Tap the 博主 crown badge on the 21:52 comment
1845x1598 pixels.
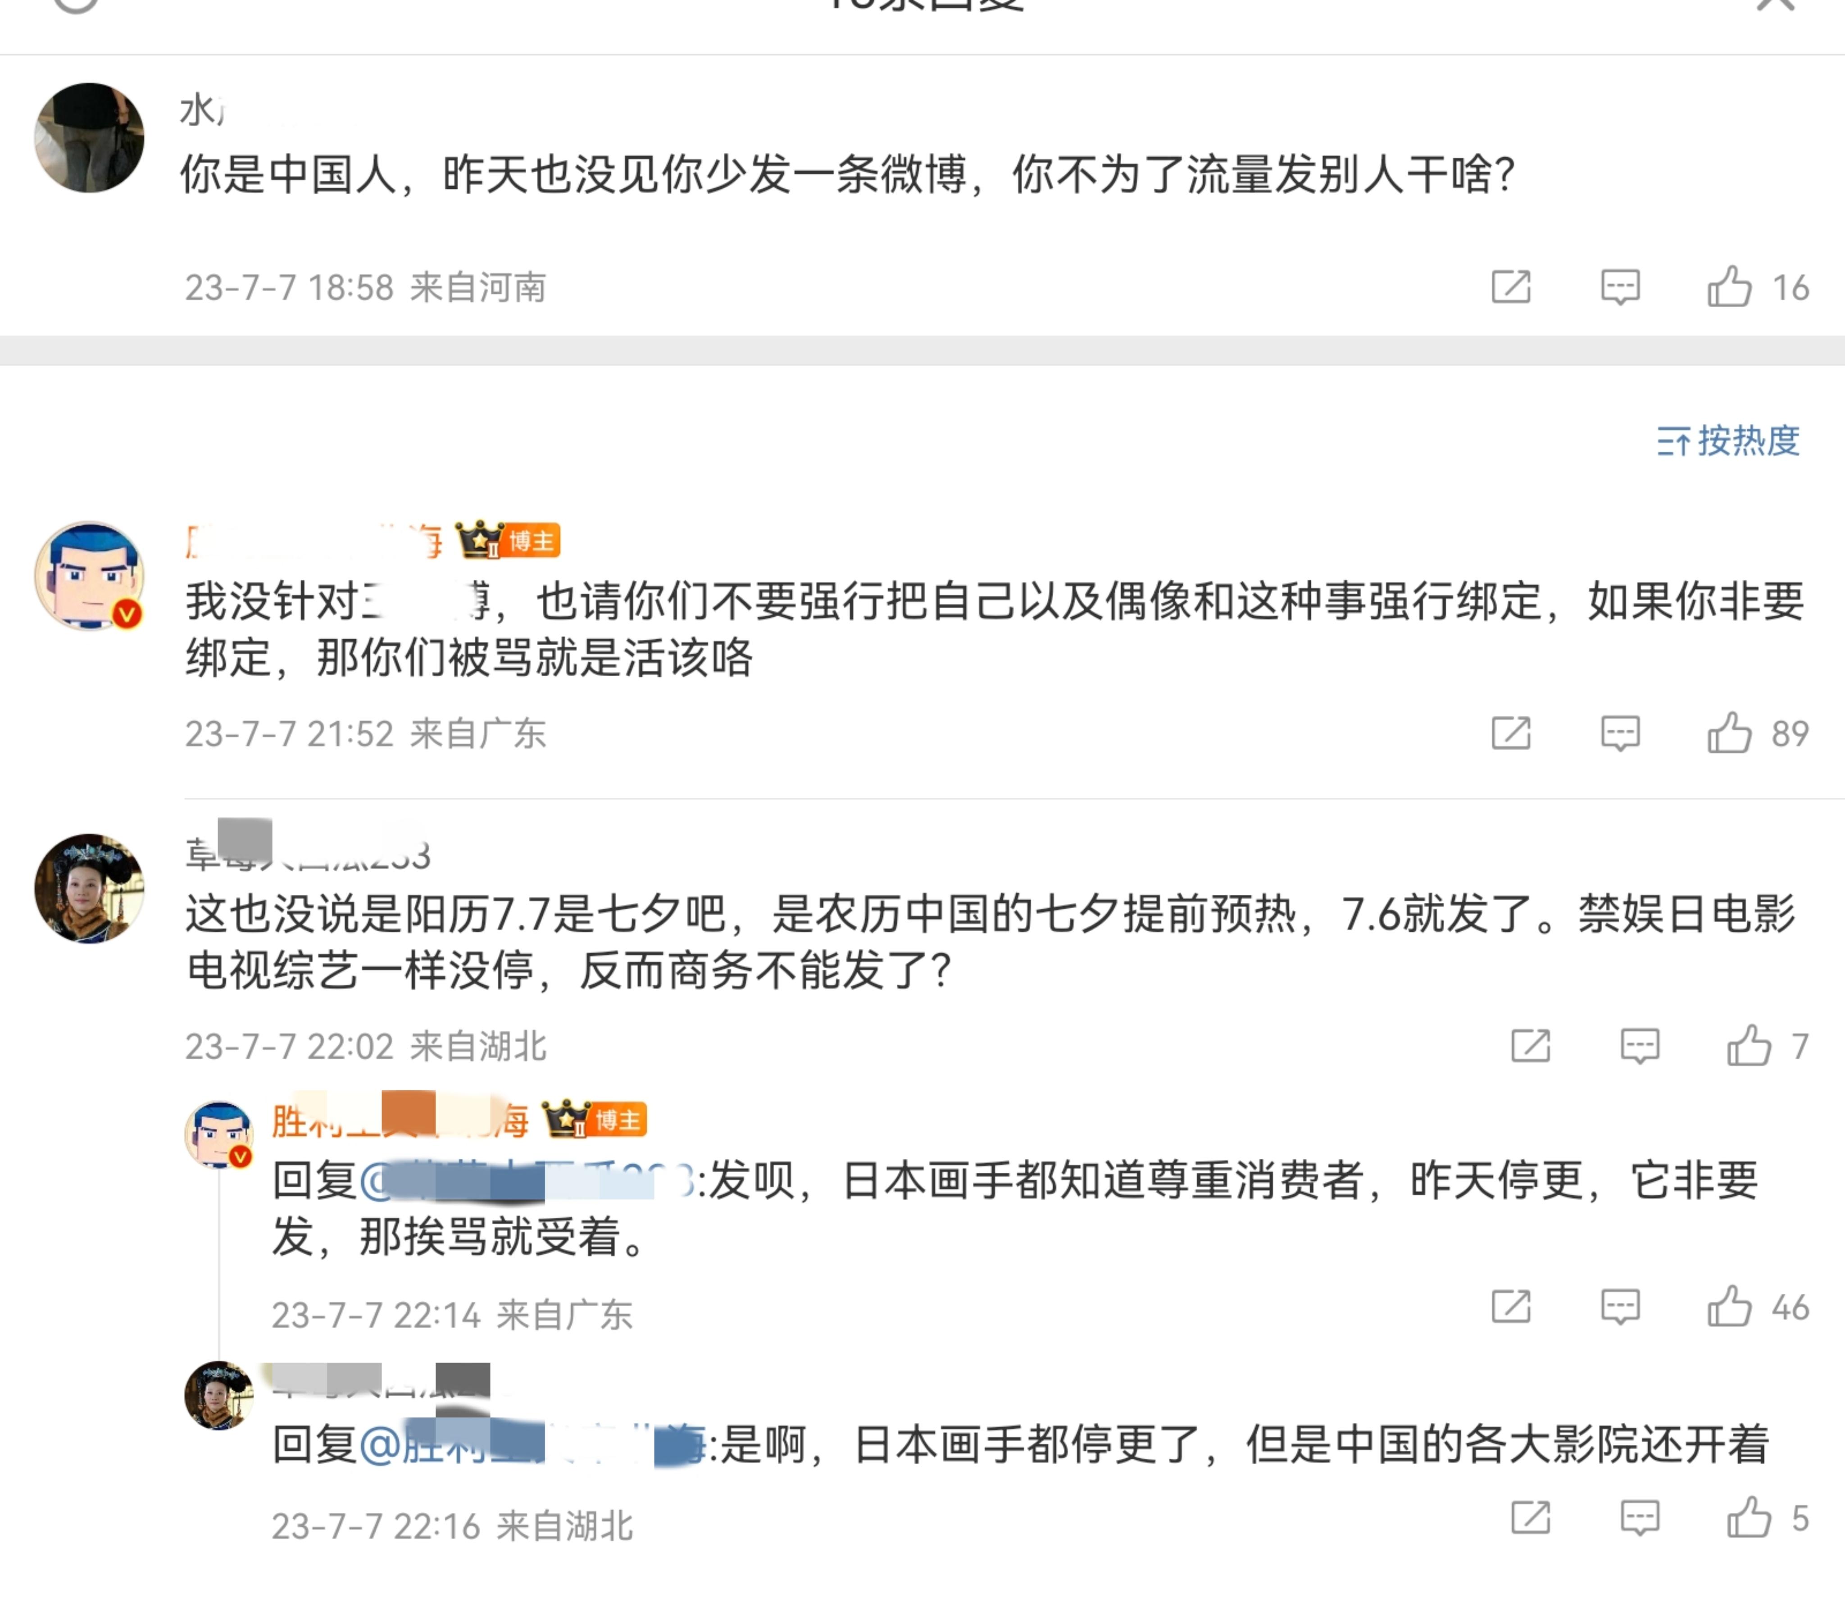point(507,540)
